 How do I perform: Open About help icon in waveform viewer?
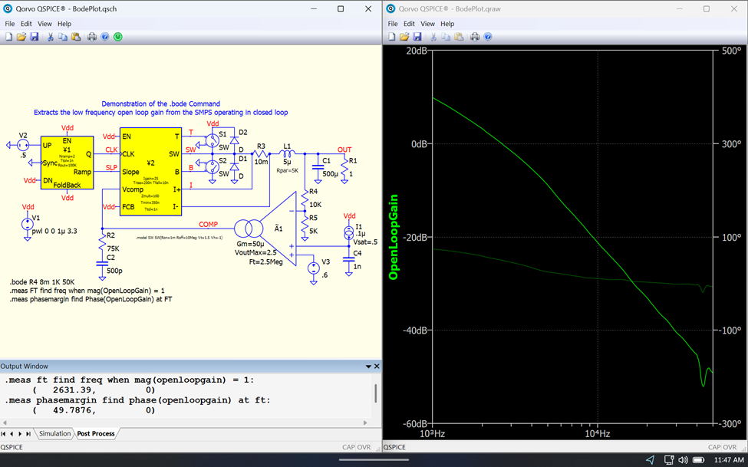click(x=488, y=37)
